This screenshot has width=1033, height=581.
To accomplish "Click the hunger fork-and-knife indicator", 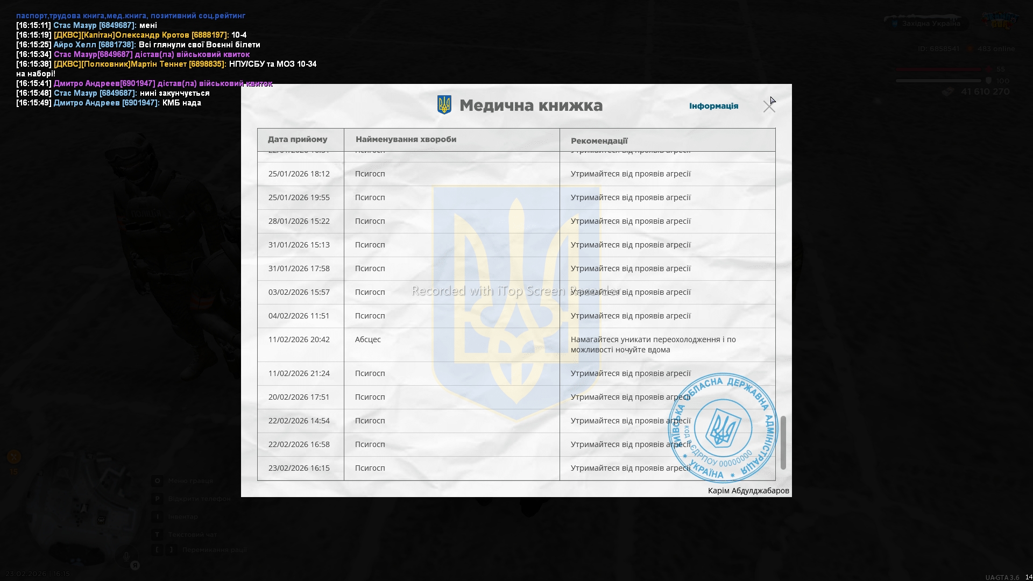I will [x=14, y=457].
